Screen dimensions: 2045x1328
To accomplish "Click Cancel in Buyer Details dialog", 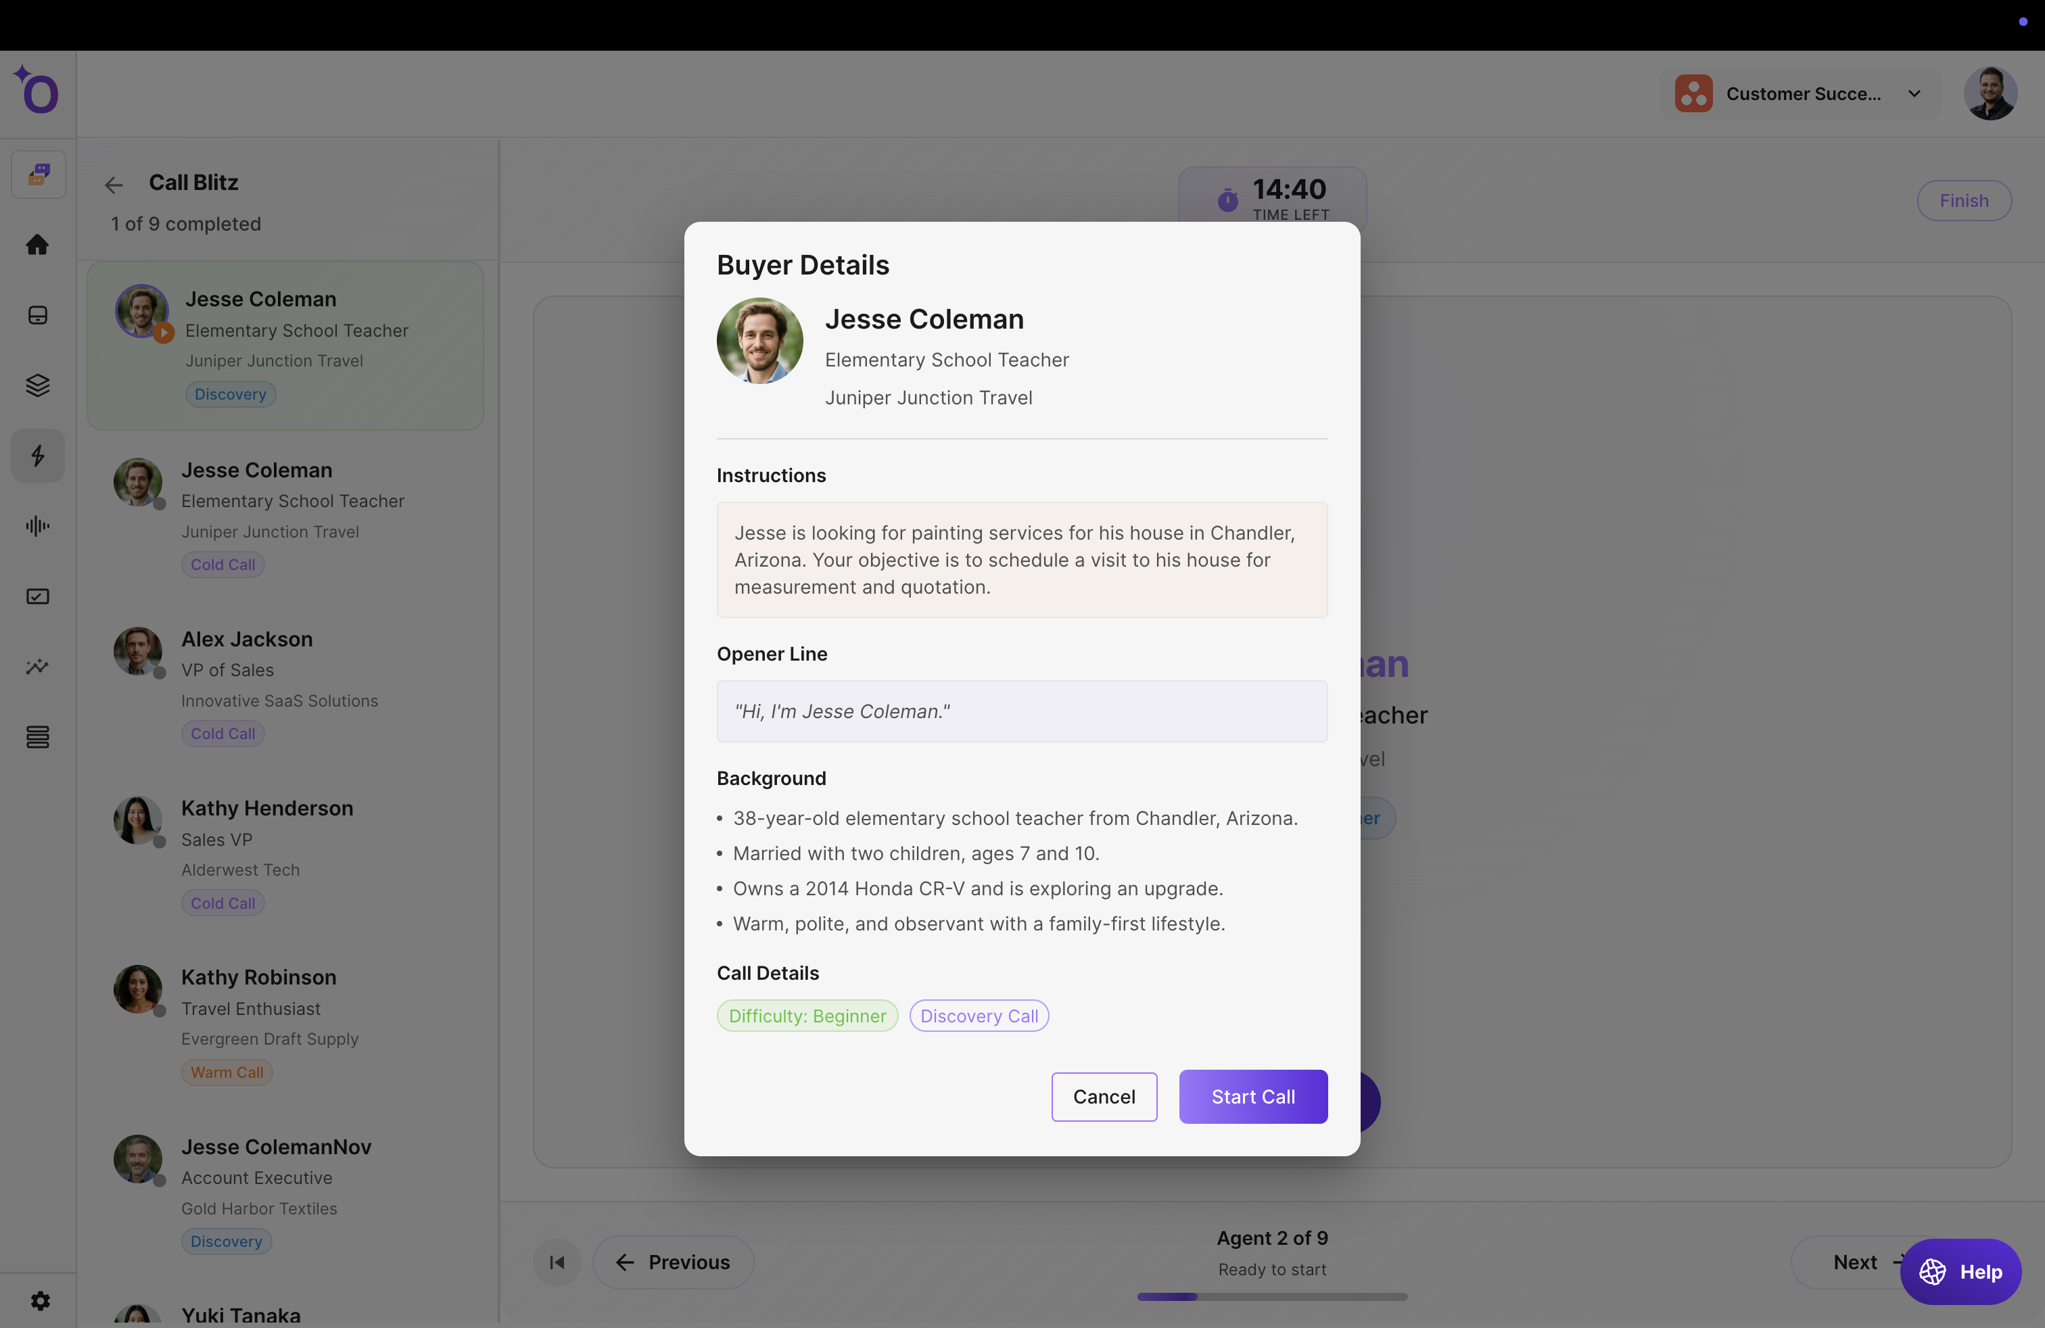I will point(1103,1097).
